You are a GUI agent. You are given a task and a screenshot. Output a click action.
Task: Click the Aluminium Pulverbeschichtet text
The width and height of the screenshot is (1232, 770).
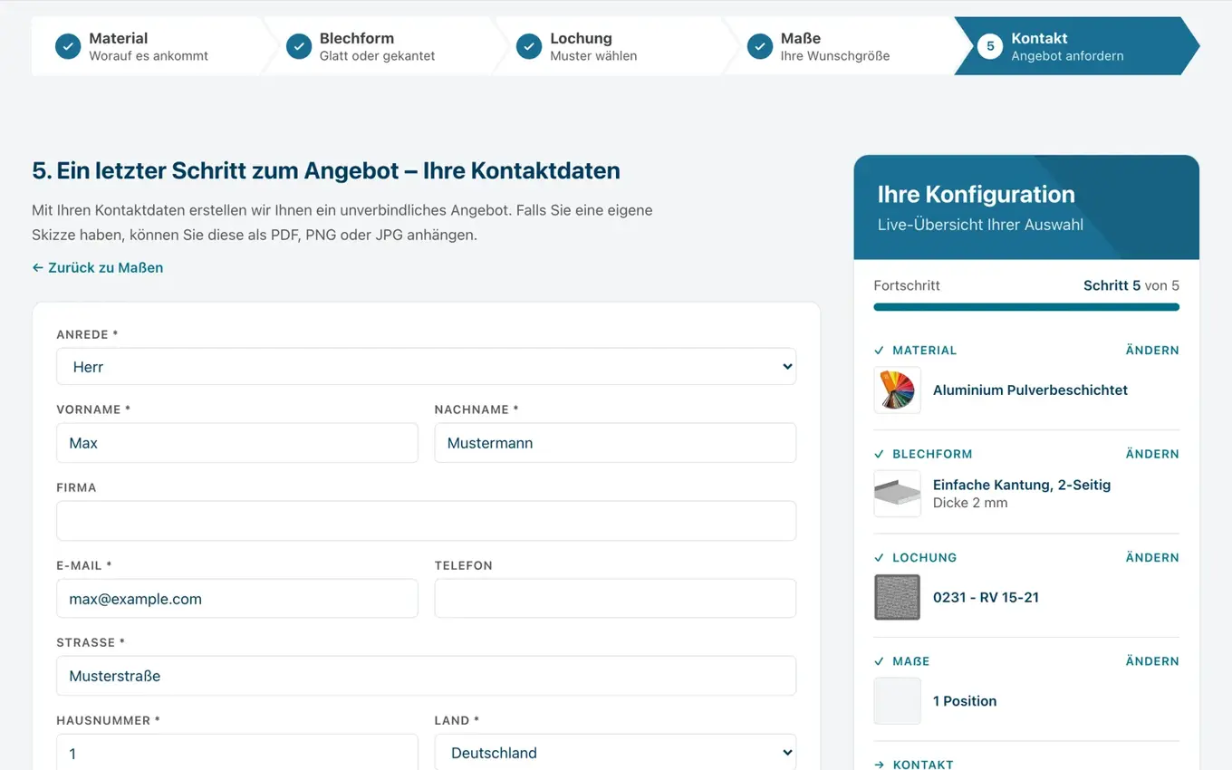[x=1030, y=390]
